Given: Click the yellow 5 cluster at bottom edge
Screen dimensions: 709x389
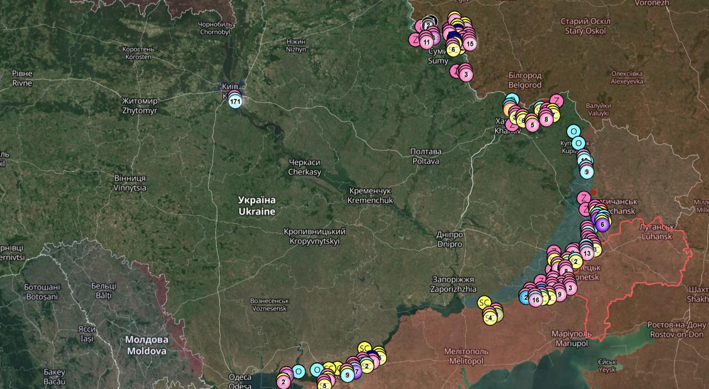Looking at the screenshot, I should [325, 385].
